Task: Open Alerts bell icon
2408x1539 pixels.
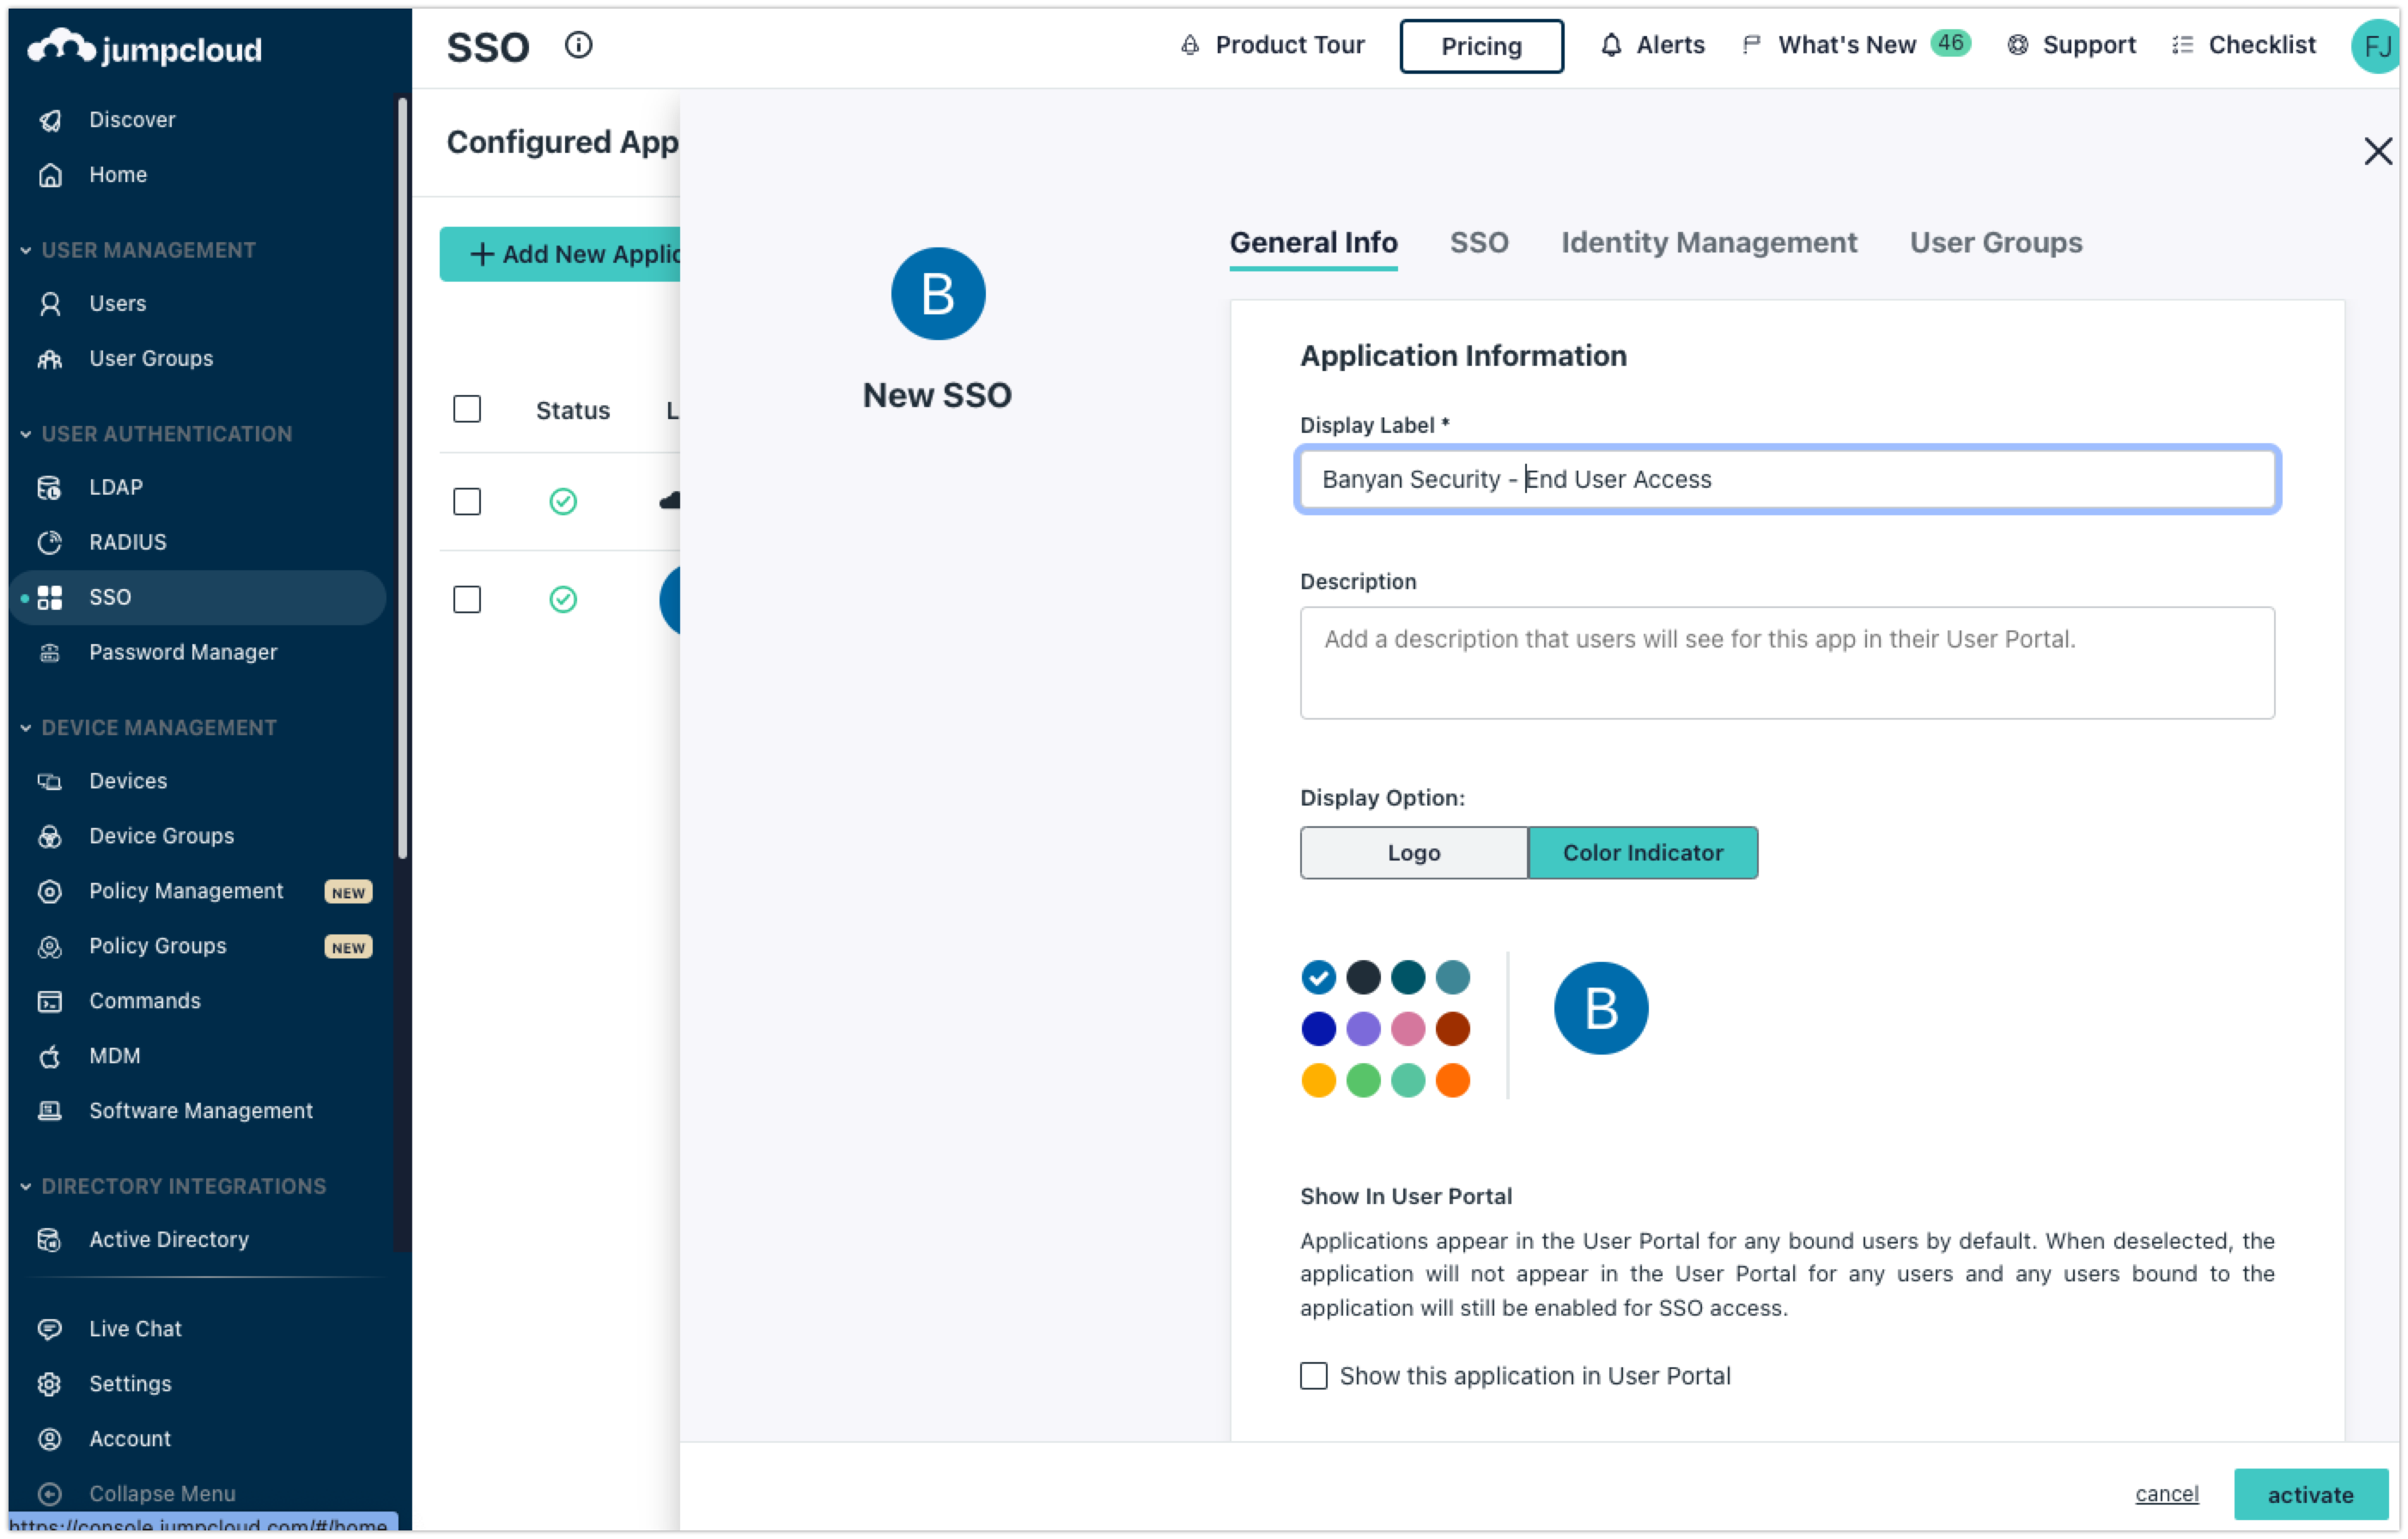Action: [1610, 45]
